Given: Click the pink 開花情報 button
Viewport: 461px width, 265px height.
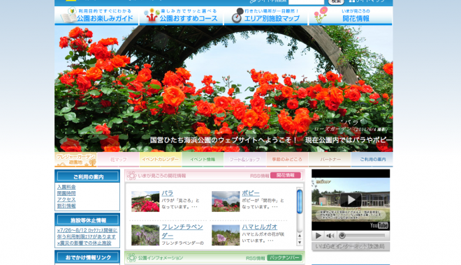Looking at the screenshot, I should [286, 175].
